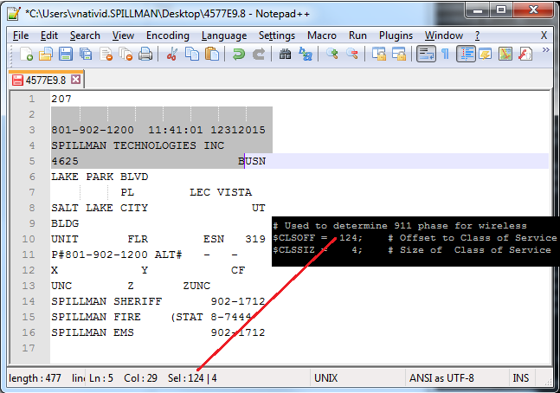Screen dimensions: 560x393
Task: Open the Function List toolbar icon
Action: (525, 55)
